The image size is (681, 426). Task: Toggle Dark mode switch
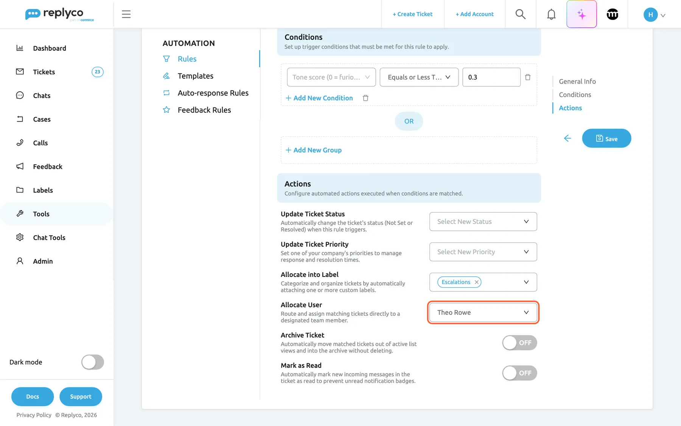click(93, 362)
